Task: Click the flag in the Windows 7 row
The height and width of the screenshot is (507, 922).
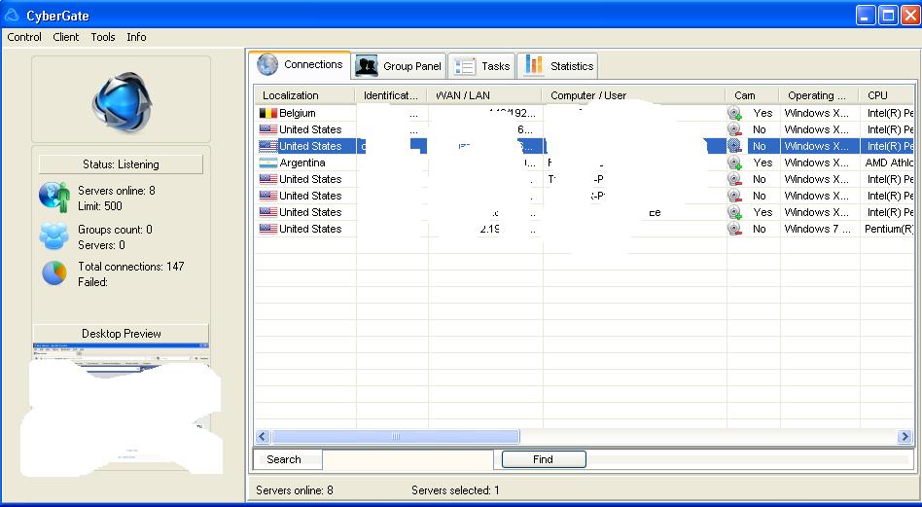Action: click(x=268, y=229)
